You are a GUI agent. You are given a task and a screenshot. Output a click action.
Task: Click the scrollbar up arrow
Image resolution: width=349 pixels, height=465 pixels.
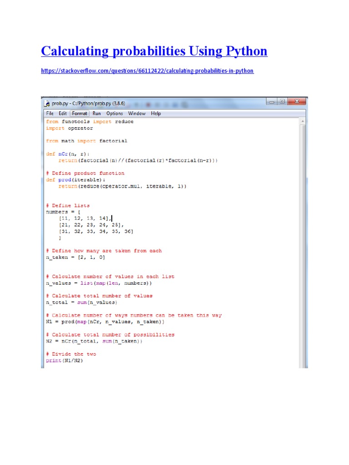pos(303,122)
